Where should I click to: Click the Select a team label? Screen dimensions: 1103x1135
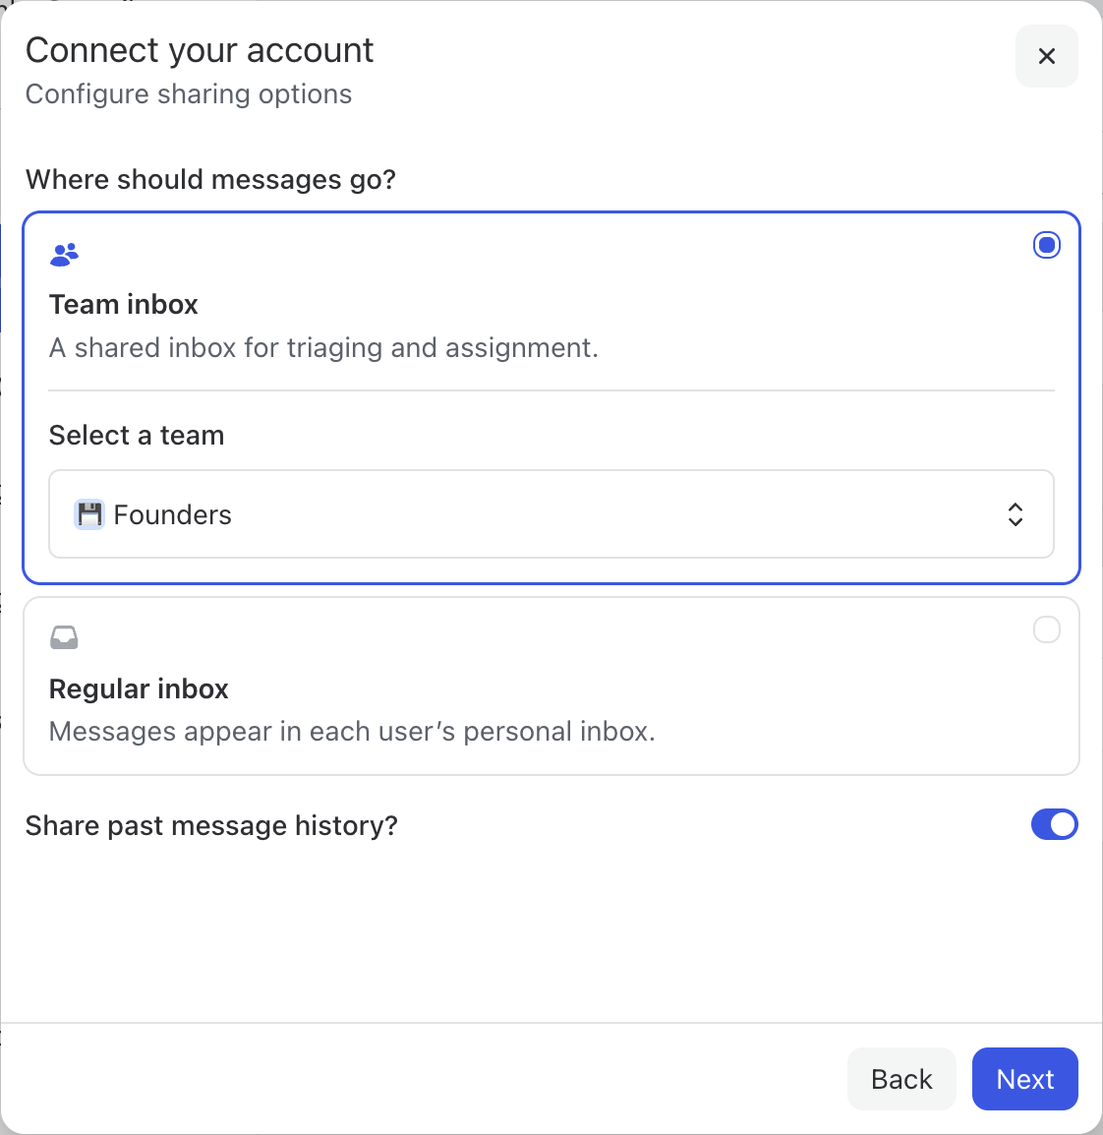[x=137, y=436]
